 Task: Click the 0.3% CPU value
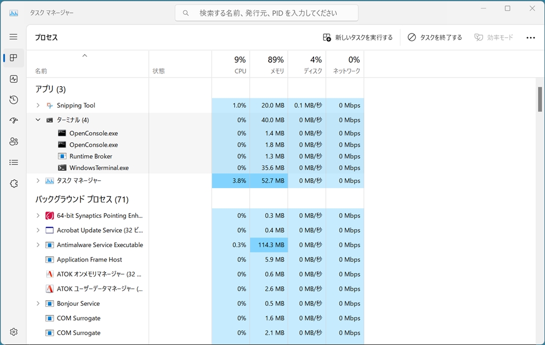pos(239,245)
